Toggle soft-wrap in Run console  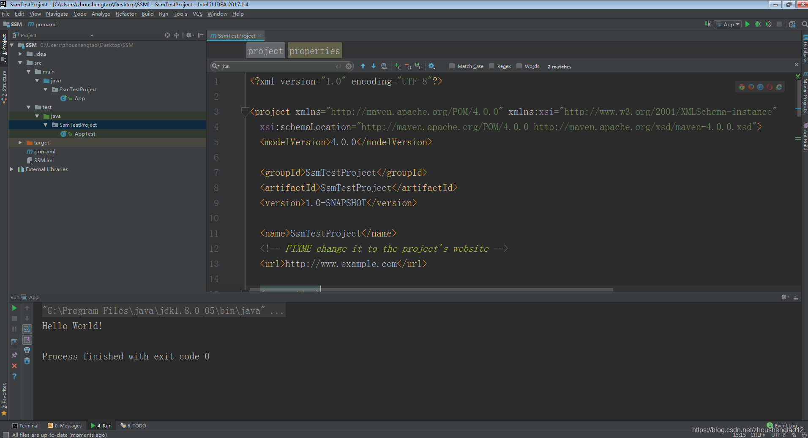pyautogui.click(x=27, y=329)
